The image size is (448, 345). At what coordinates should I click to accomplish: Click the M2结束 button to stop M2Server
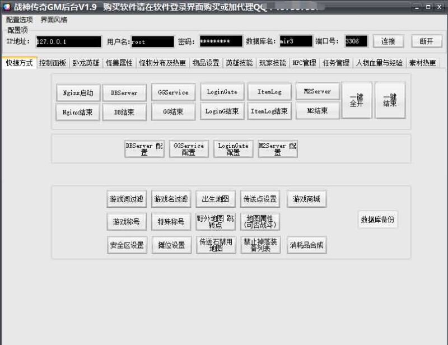tap(318, 112)
